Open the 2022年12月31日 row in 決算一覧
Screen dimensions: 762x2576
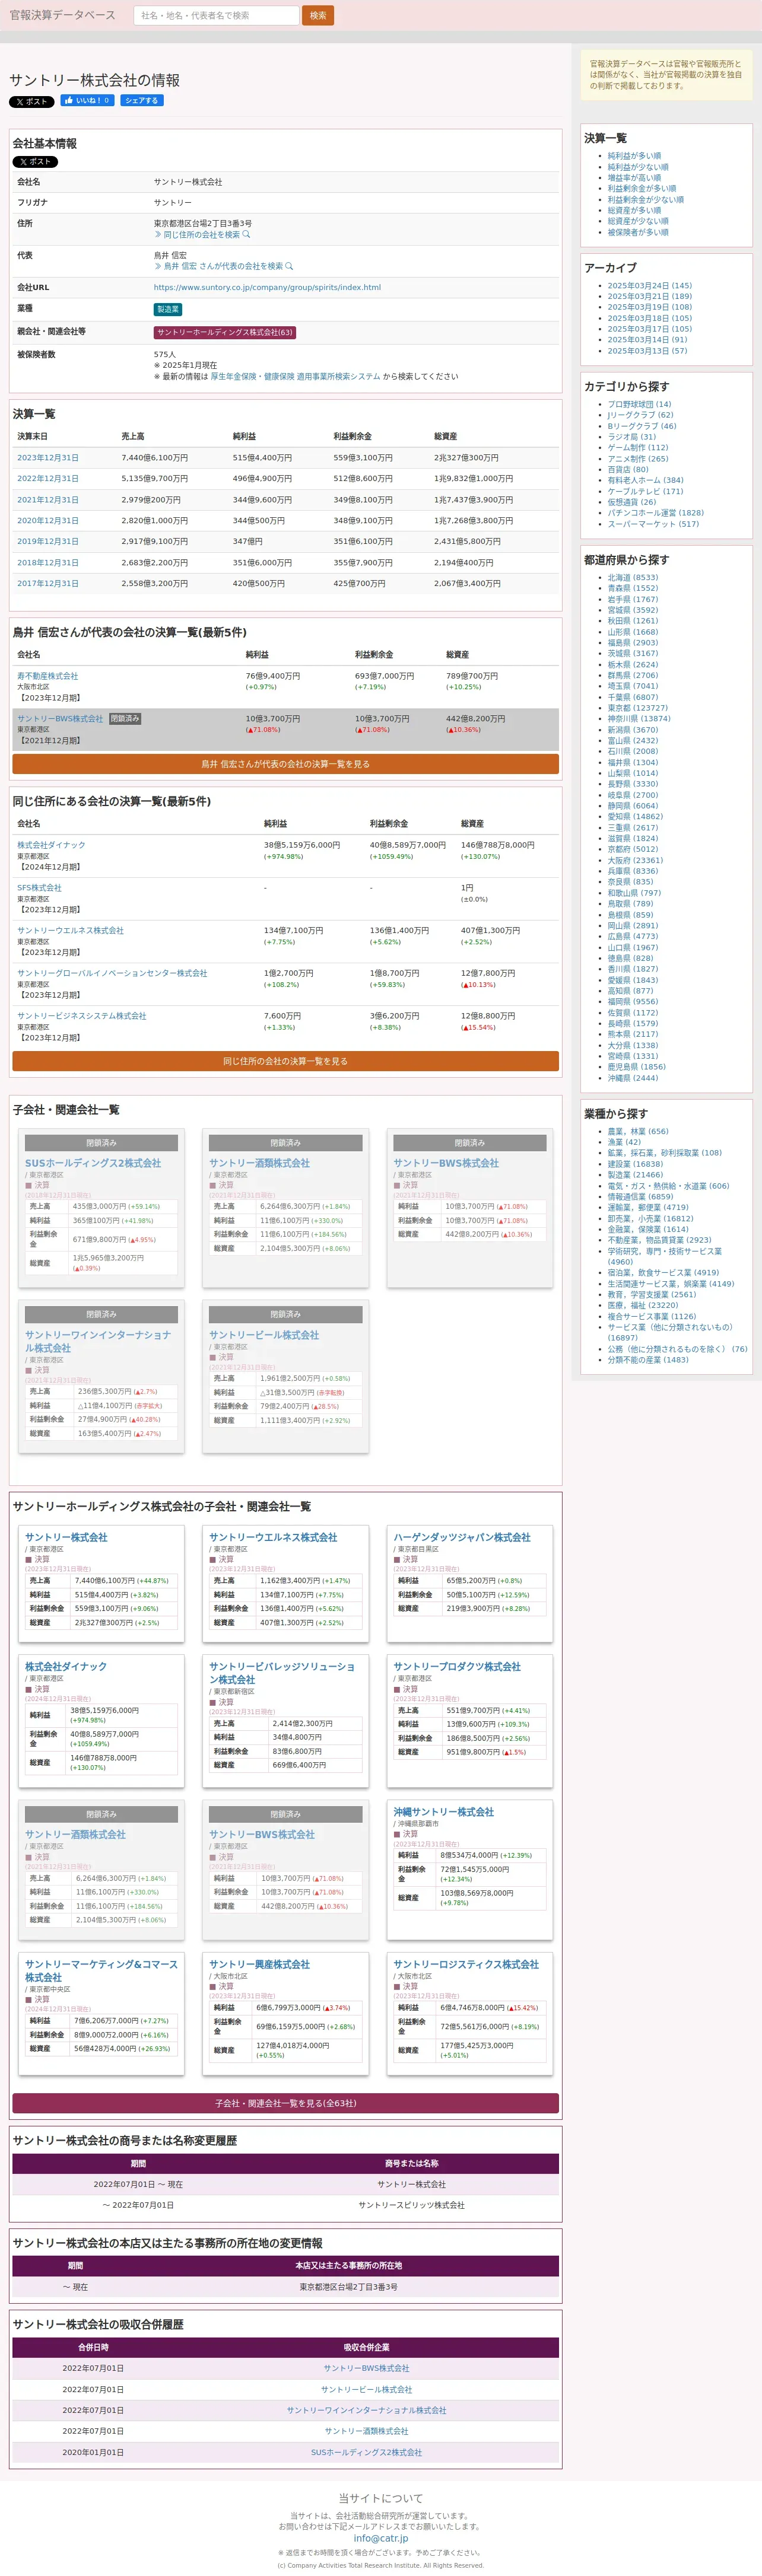pos(48,479)
